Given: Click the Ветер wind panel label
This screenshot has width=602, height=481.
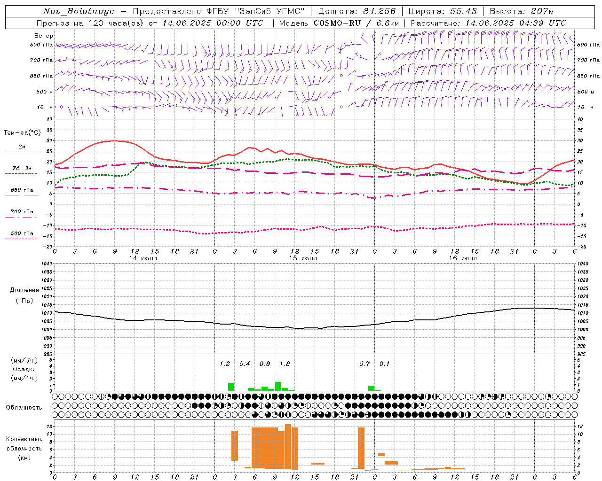Looking at the screenshot, I should coord(44,36).
